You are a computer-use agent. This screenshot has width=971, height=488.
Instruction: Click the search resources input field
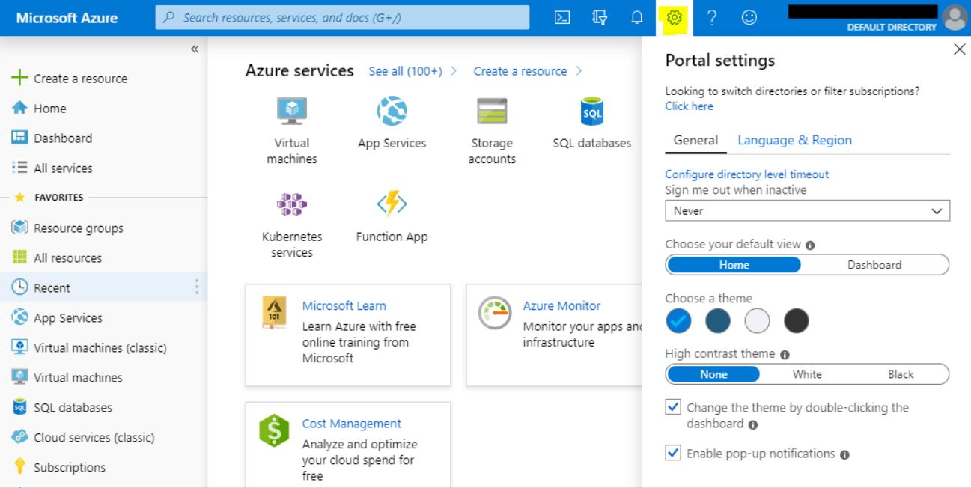coord(342,18)
